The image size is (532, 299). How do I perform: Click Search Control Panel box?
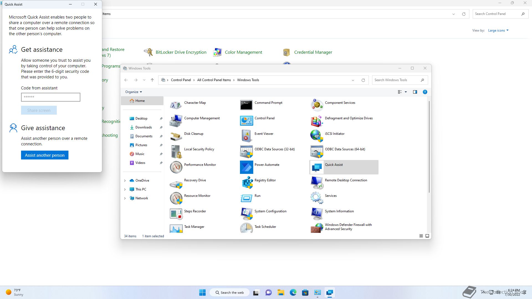(500, 14)
